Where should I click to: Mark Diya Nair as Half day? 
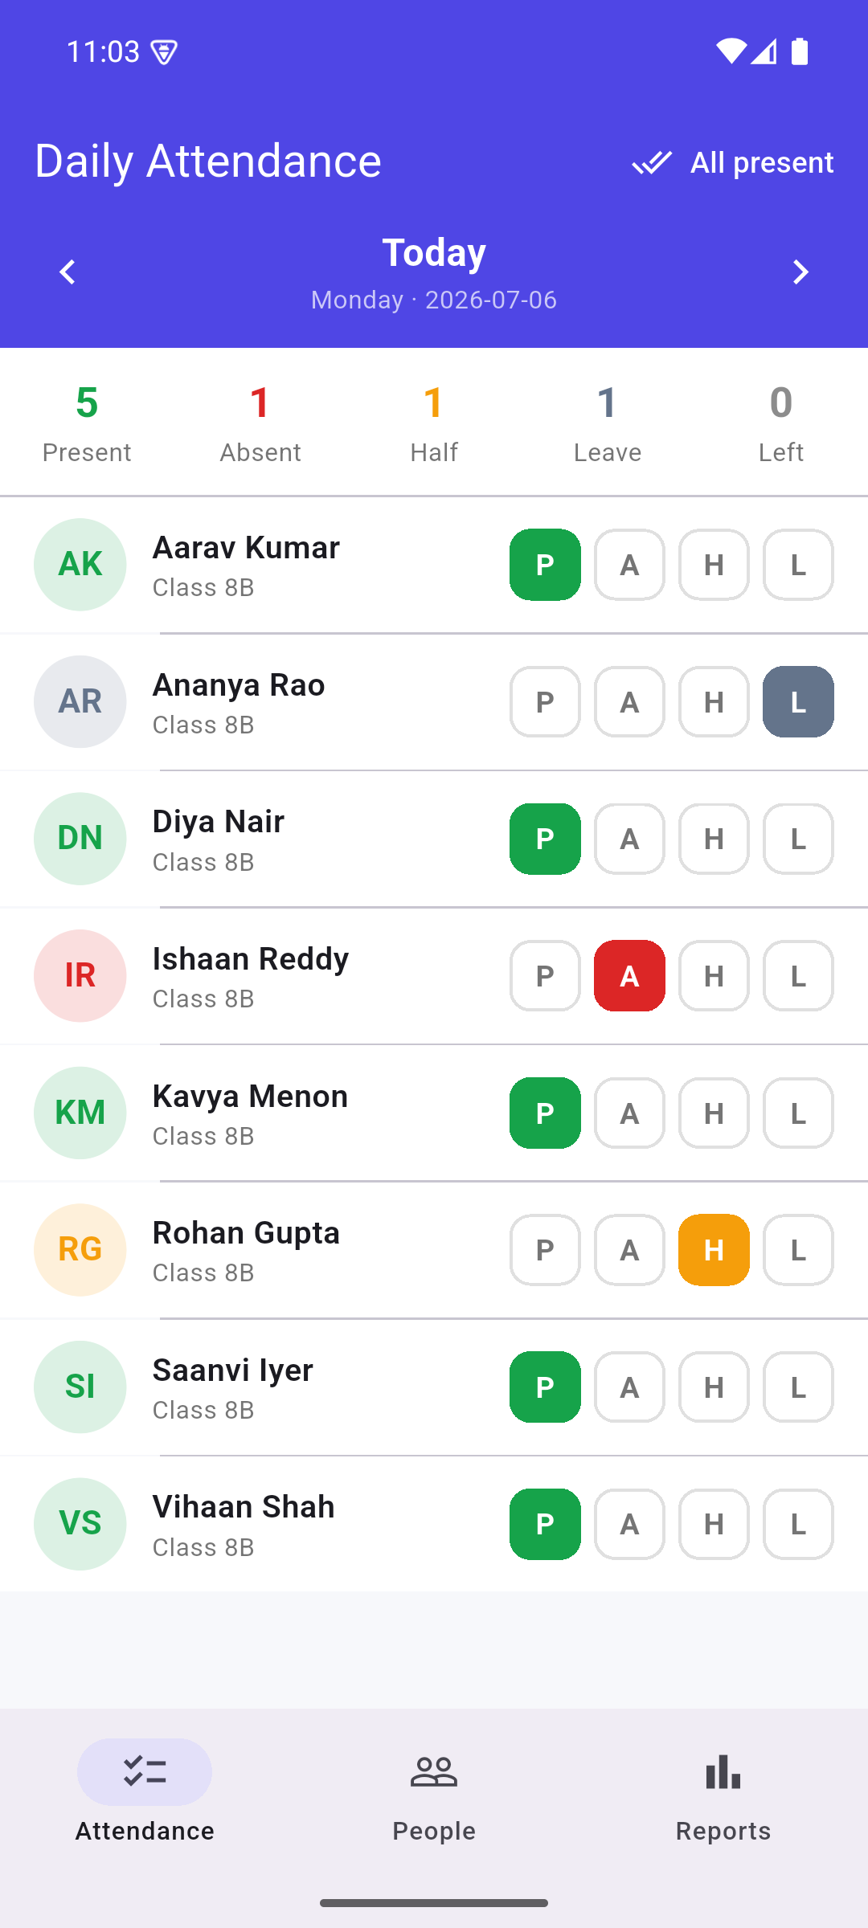point(714,839)
